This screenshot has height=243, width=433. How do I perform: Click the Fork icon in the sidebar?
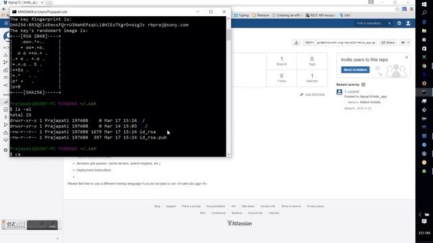5,85
